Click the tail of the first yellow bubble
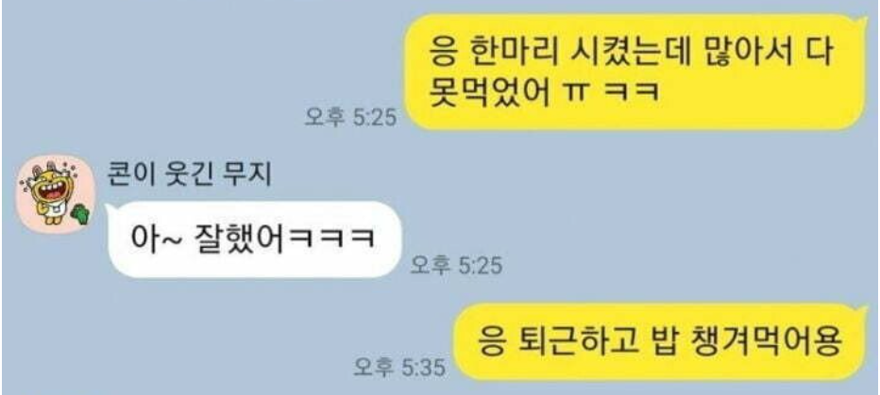Screen dimensions: 880x395 [866, 25]
